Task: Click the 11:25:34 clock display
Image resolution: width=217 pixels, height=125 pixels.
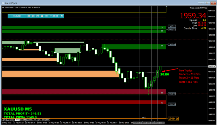Action: coord(54,16)
